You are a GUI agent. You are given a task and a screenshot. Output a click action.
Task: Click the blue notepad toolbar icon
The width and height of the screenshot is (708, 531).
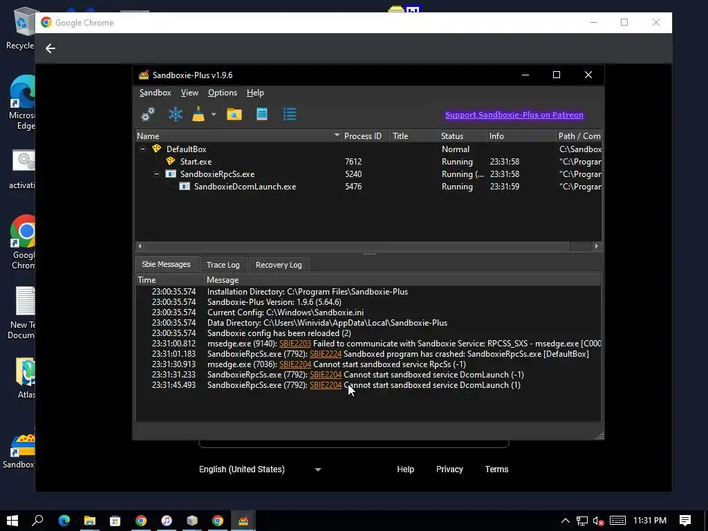(x=262, y=114)
